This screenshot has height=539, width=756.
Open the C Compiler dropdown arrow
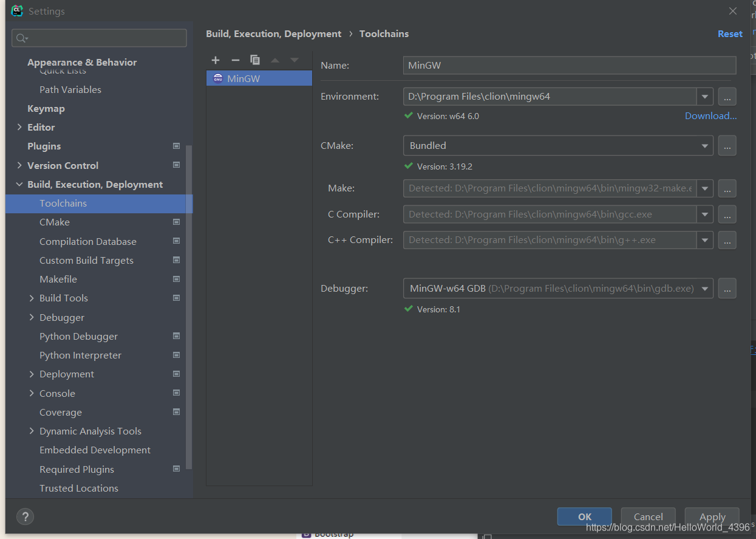tap(704, 214)
